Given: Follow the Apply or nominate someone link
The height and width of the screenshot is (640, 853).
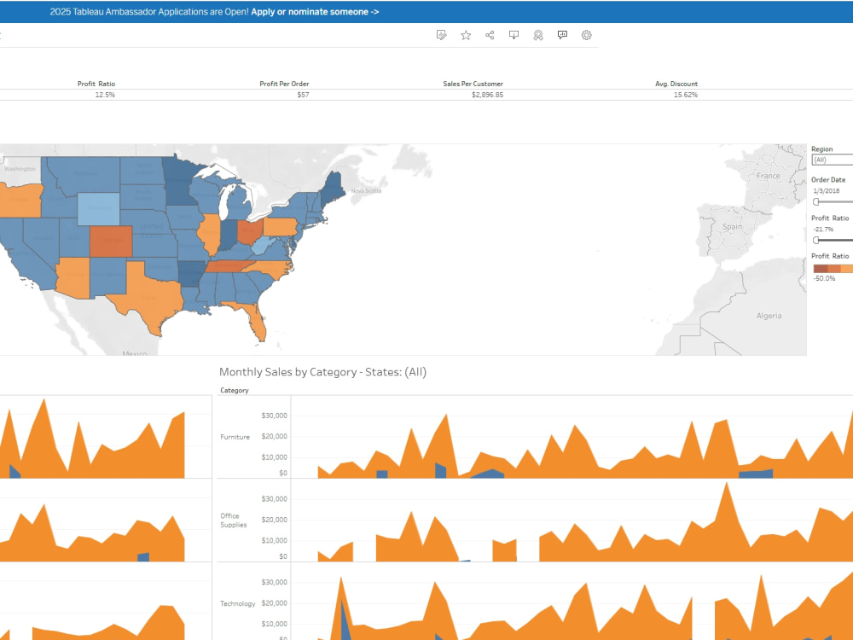Looking at the screenshot, I should [315, 11].
